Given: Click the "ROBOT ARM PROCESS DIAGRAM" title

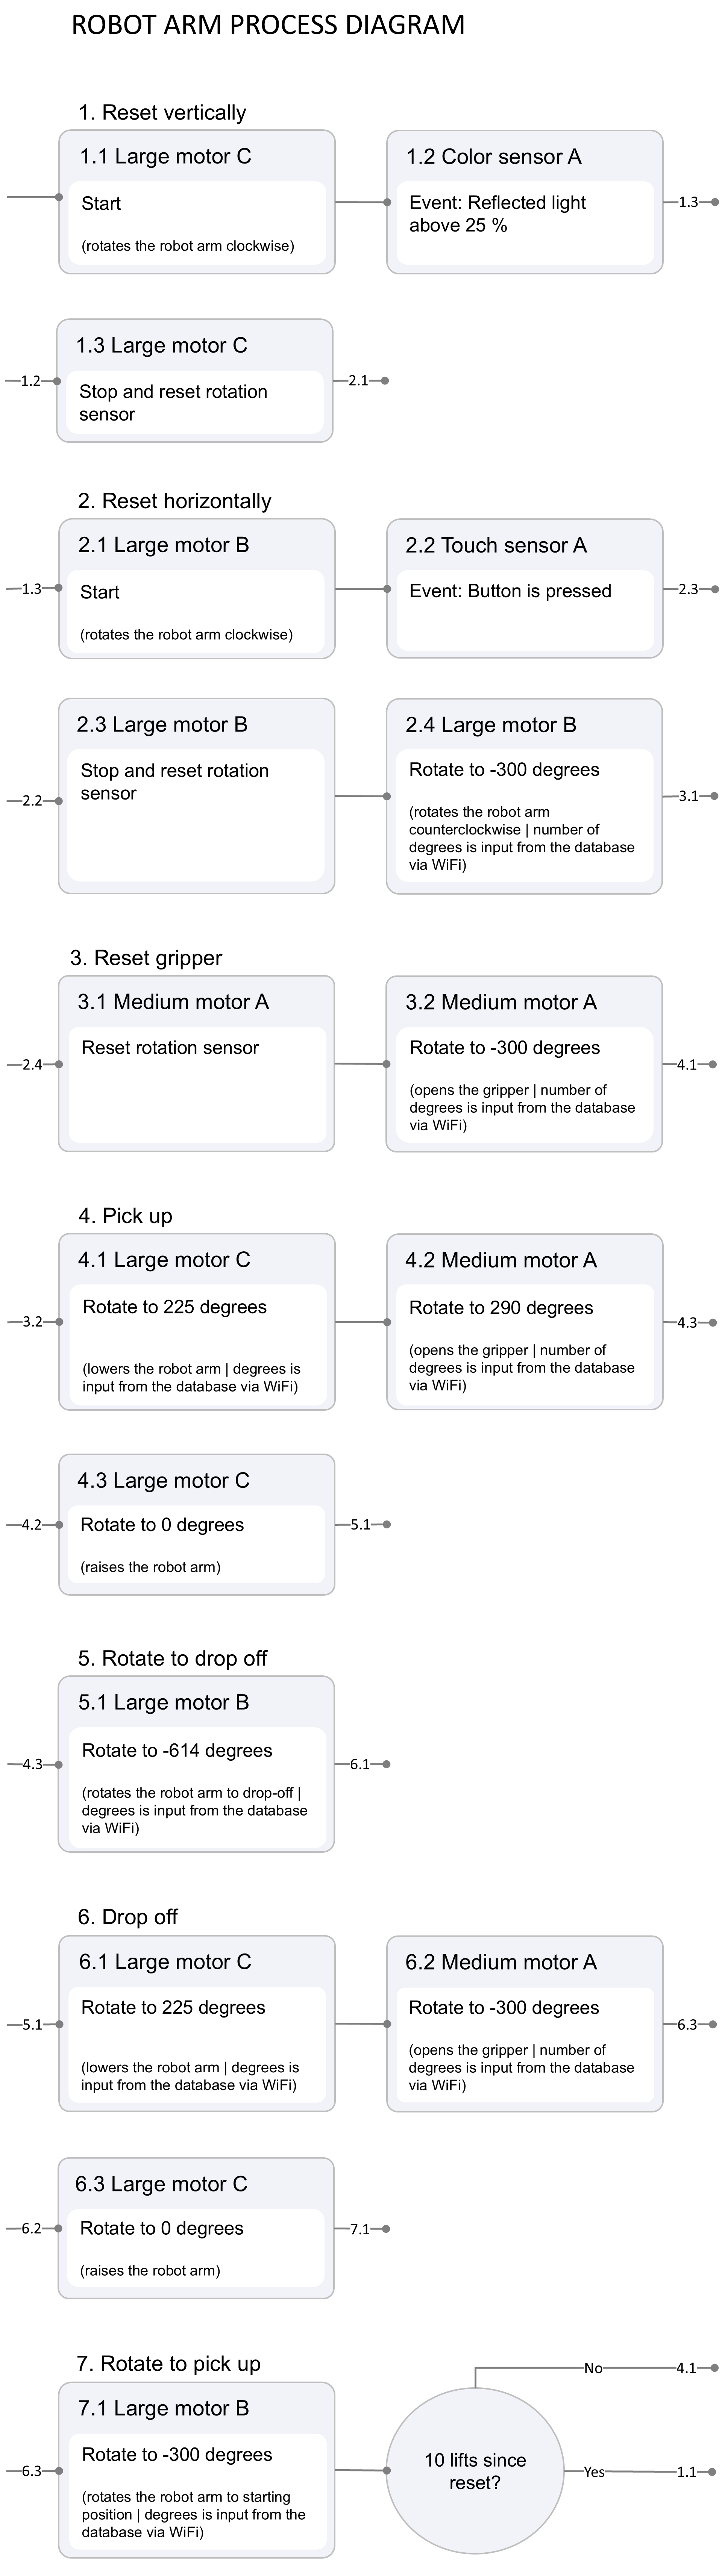Looking at the screenshot, I should [268, 25].
